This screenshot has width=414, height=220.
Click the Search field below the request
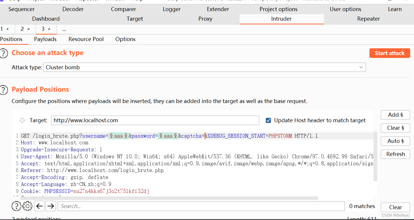coord(201,206)
